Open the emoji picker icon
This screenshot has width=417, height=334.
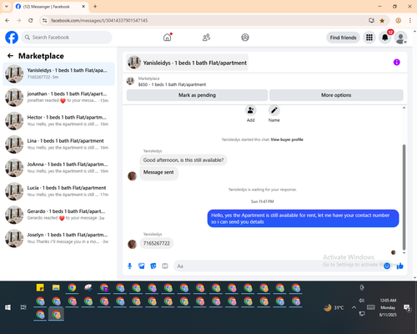pos(387,266)
